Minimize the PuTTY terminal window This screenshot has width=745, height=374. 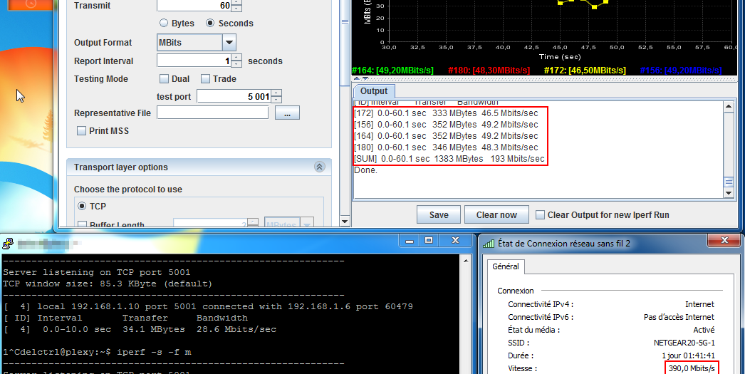pyautogui.click(x=410, y=241)
